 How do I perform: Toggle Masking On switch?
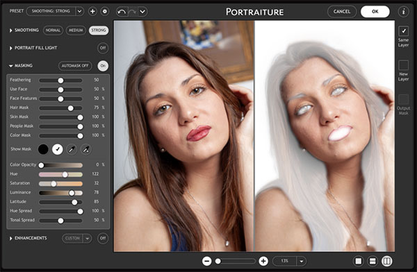[103, 66]
